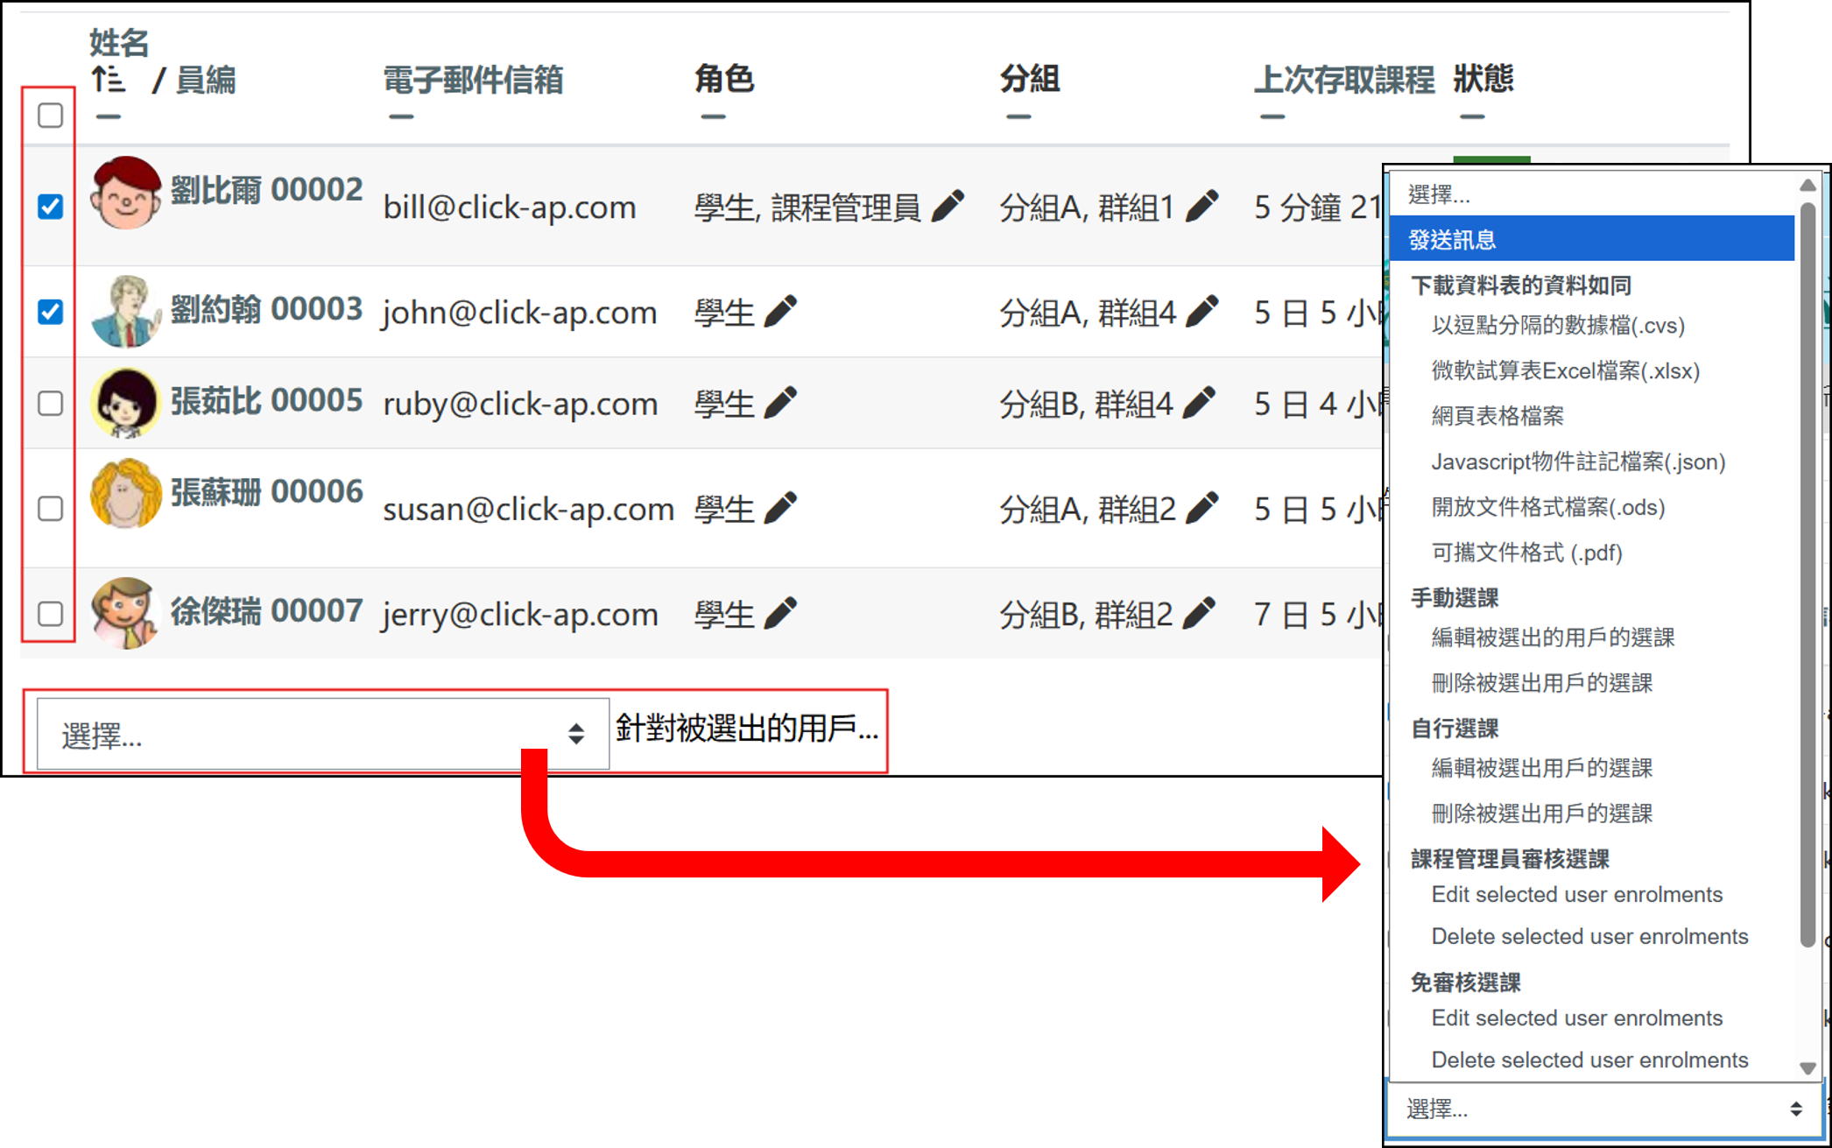Edit roles pencil for 劉約翰 00003

781,311
